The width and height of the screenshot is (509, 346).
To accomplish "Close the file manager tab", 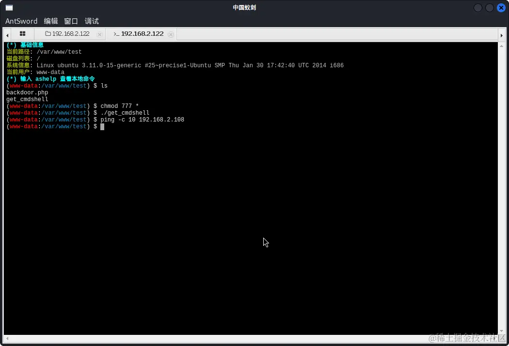I will tap(100, 34).
